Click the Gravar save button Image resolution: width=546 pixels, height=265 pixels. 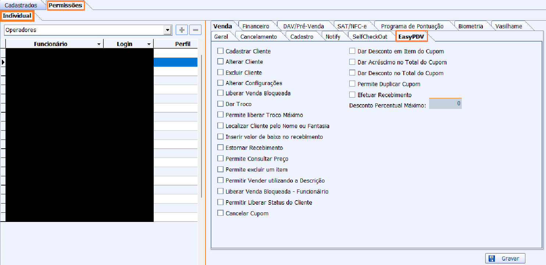coord(505,258)
